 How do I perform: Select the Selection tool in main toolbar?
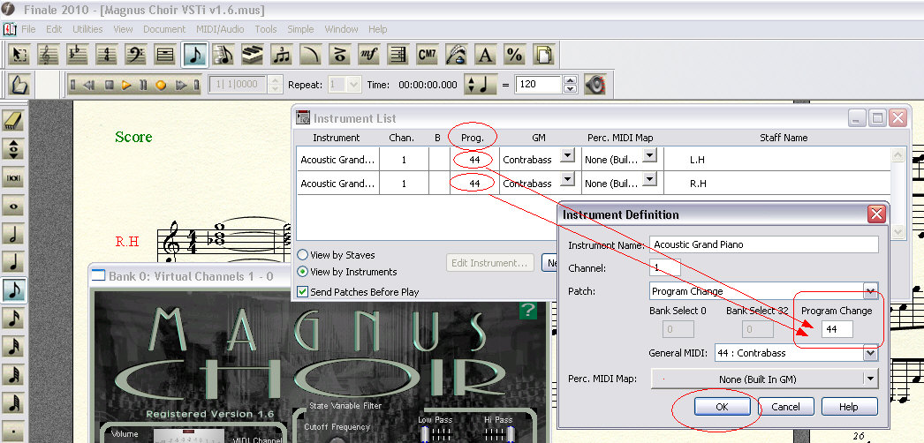(19, 55)
